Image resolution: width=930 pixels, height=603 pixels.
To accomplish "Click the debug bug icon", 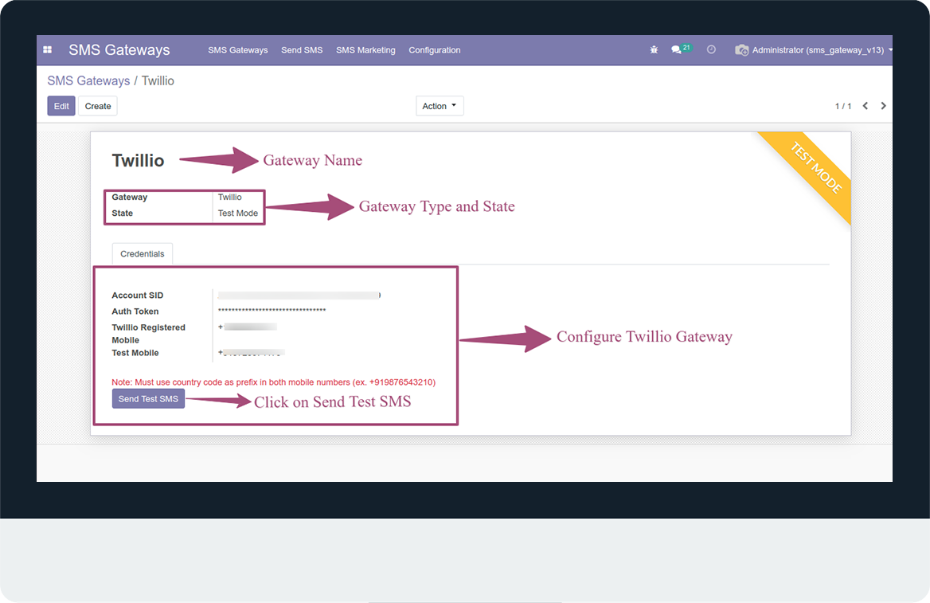I will (654, 50).
